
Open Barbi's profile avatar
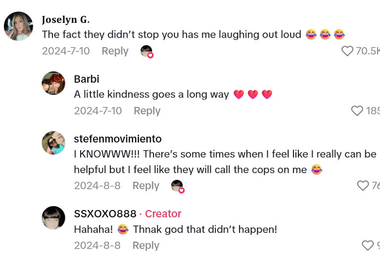[53, 83]
